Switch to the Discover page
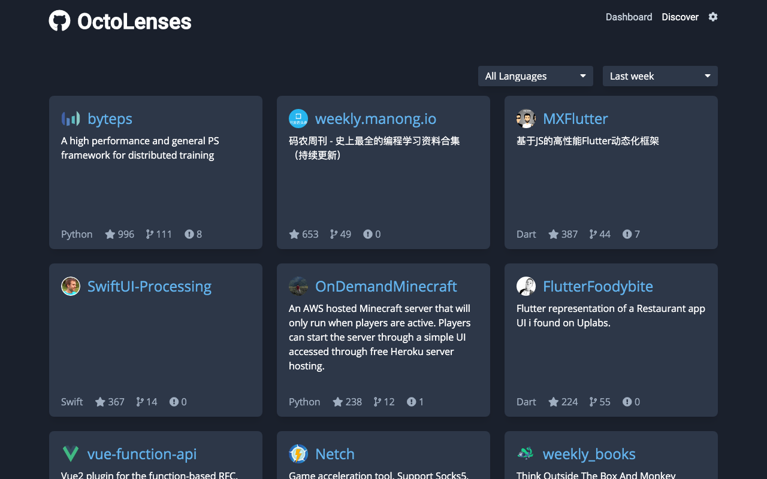 (x=680, y=17)
